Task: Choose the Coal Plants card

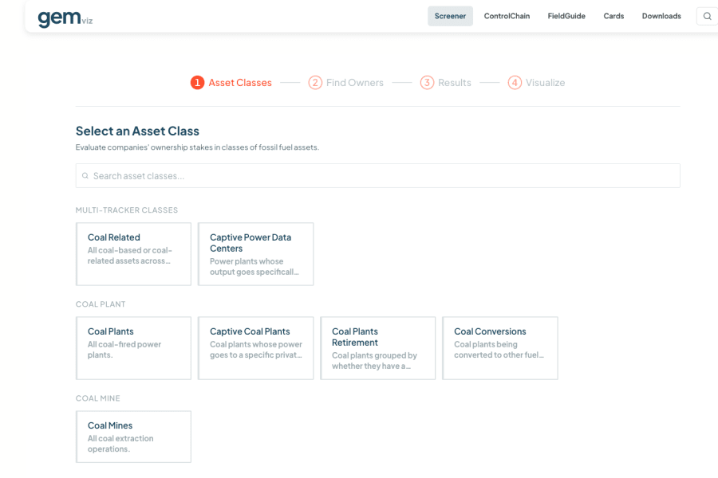Action: click(134, 348)
